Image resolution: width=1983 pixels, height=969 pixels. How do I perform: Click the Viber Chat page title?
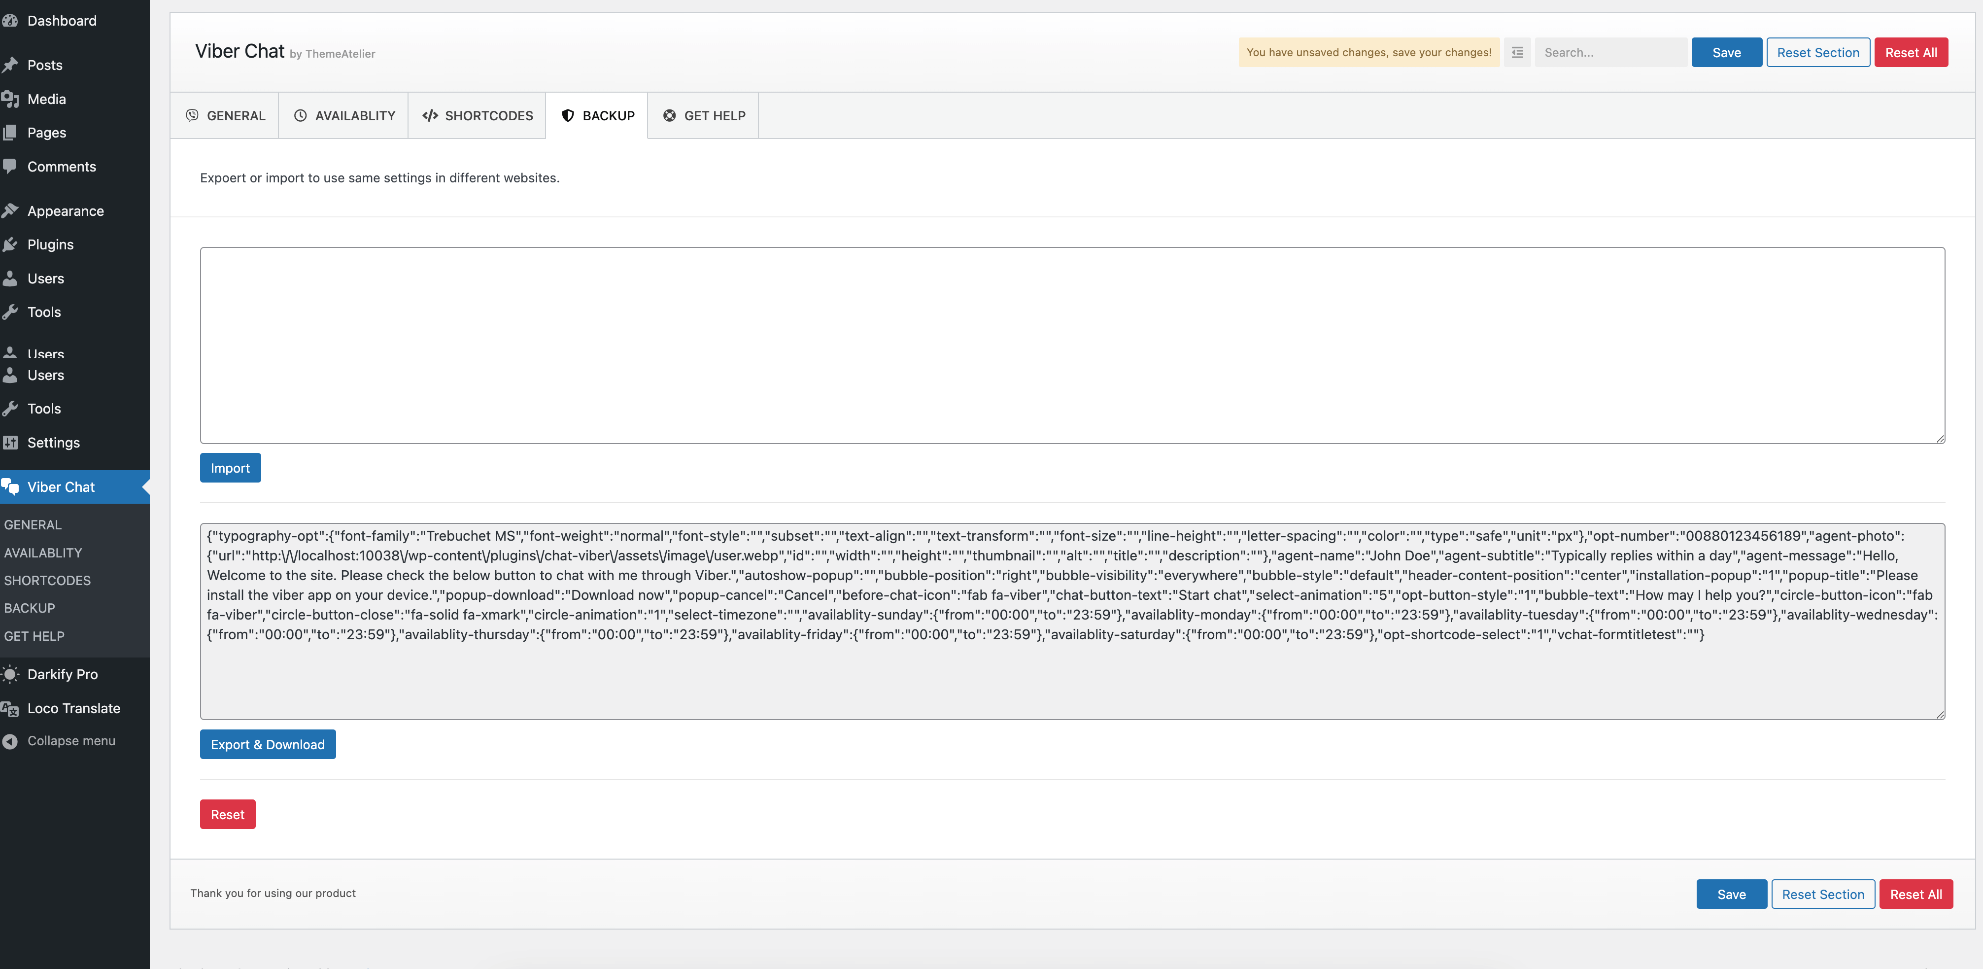[x=240, y=51]
